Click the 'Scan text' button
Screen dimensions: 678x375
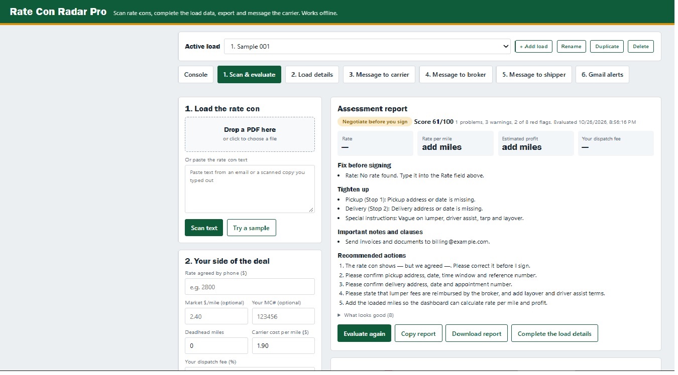204,228
